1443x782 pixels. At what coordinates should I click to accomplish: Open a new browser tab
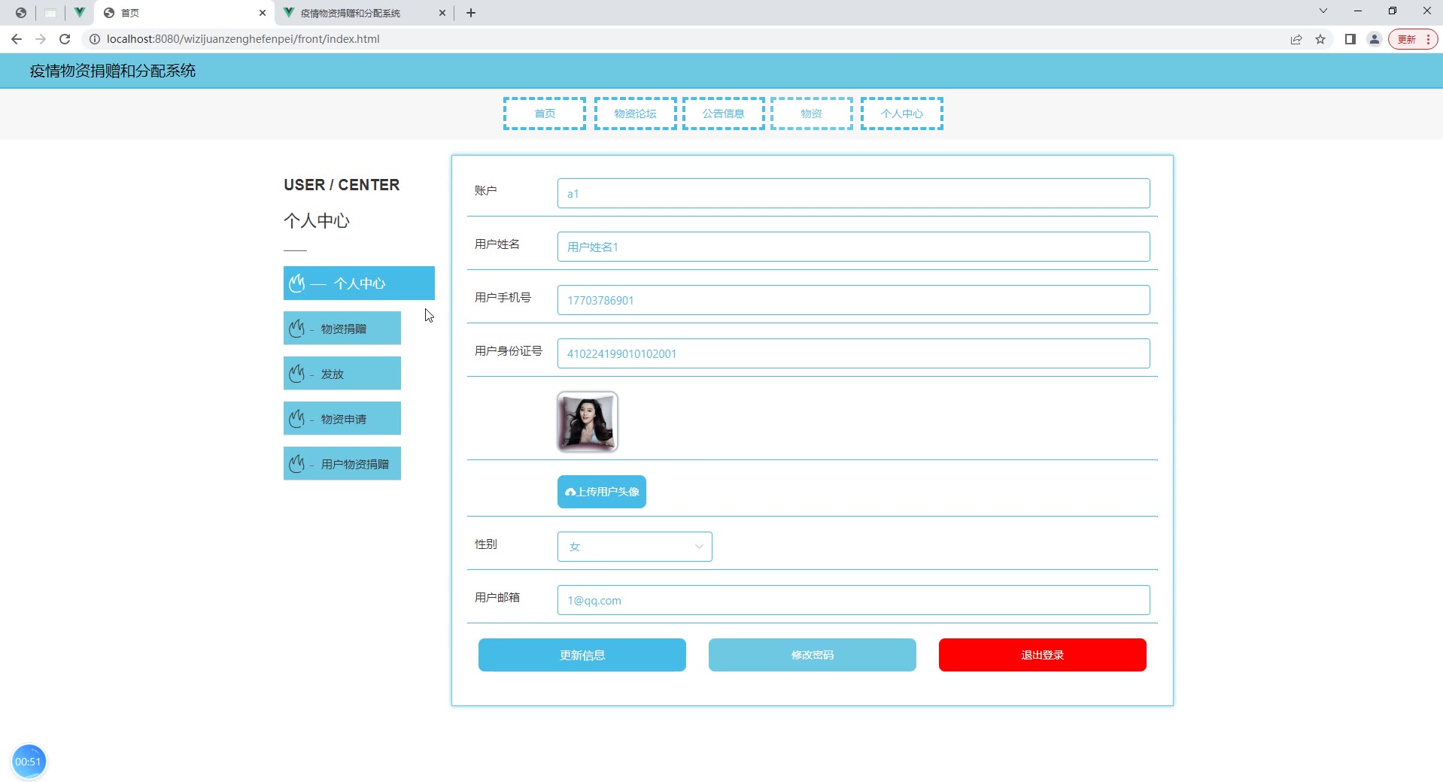tap(471, 13)
